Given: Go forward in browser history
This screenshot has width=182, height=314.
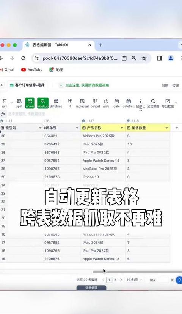Looking at the screenshot, I should (x=12, y=58).
